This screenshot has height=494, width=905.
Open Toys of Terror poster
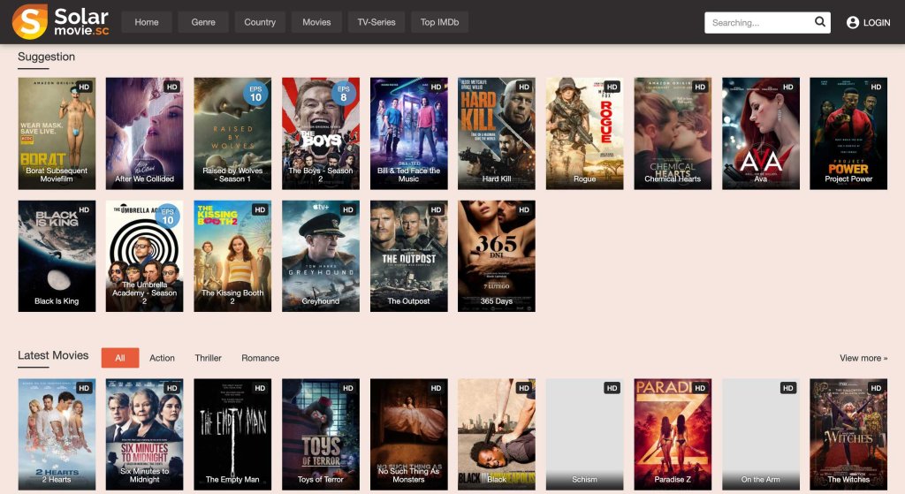(x=320, y=434)
